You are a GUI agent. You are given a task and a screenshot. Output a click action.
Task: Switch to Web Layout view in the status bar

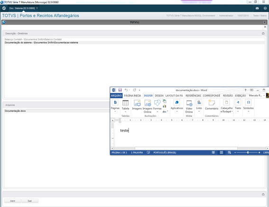click(x=229, y=152)
